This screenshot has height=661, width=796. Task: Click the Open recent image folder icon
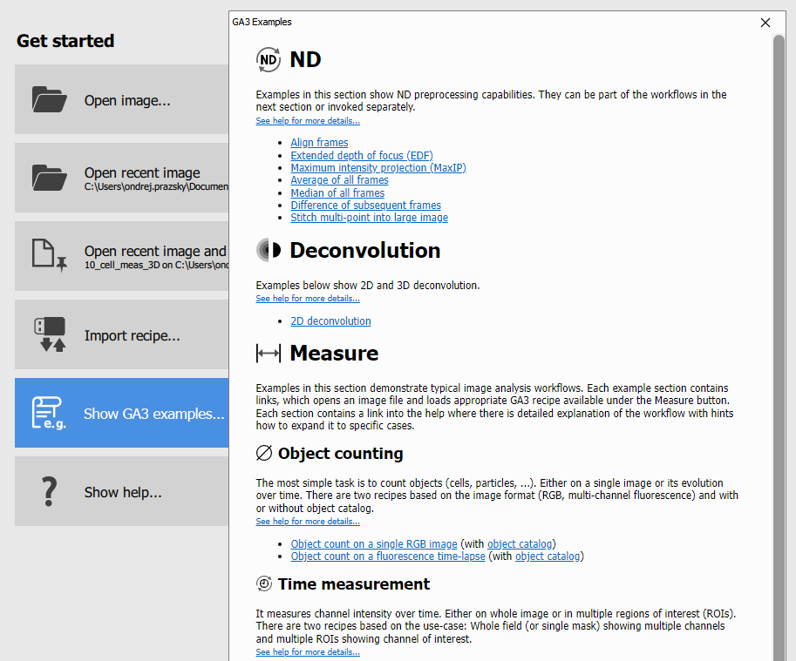(x=49, y=178)
